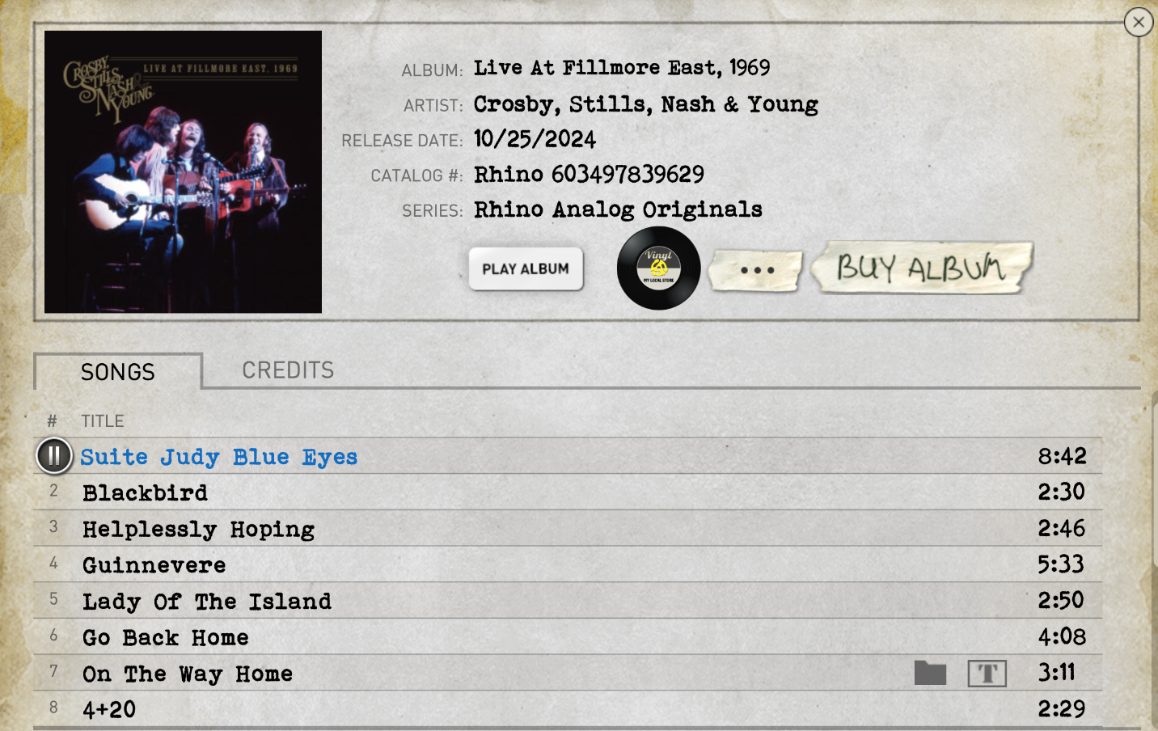1158x731 pixels.
Task: Choose Lady Of The Island track
Action: pos(567,601)
